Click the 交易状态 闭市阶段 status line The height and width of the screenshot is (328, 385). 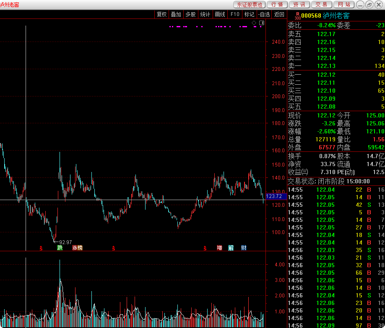click(328, 182)
